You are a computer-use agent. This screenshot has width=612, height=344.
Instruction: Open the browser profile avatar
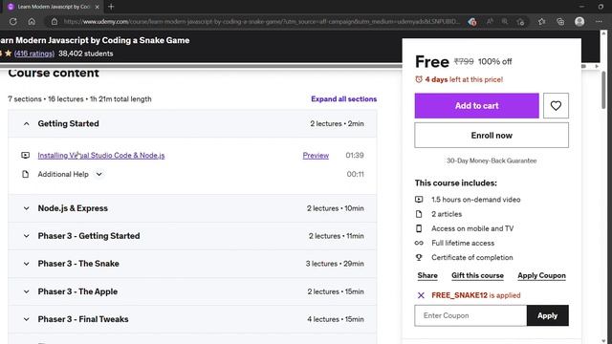point(579,21)
